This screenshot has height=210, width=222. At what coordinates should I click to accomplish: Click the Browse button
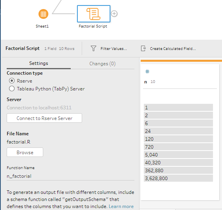coord(25,152)
